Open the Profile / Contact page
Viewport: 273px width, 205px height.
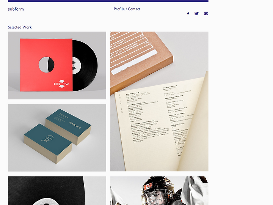(x=127, y=9)
